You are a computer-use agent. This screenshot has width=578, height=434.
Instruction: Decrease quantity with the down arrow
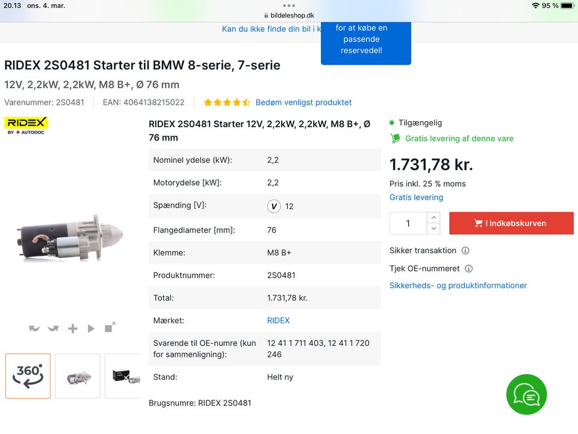pyautogui.click(x=433, y=229)
